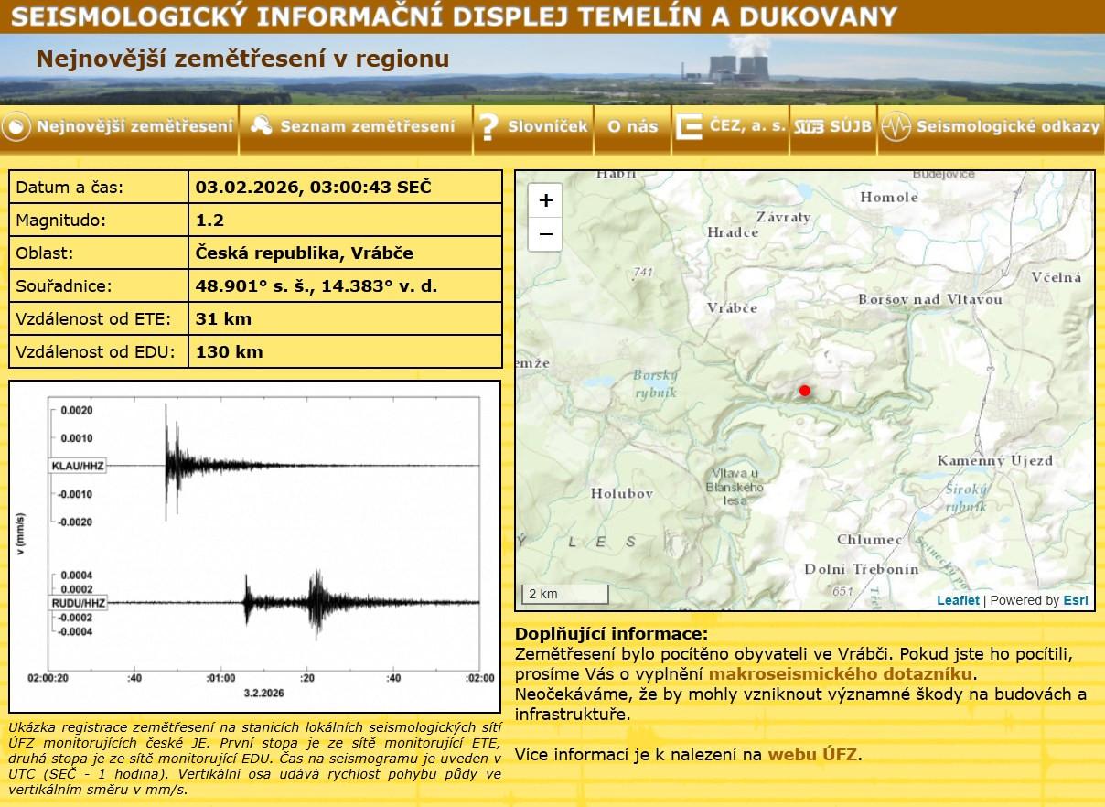
Task: Go to Seismologické odkazy page
Action: 1007,127
